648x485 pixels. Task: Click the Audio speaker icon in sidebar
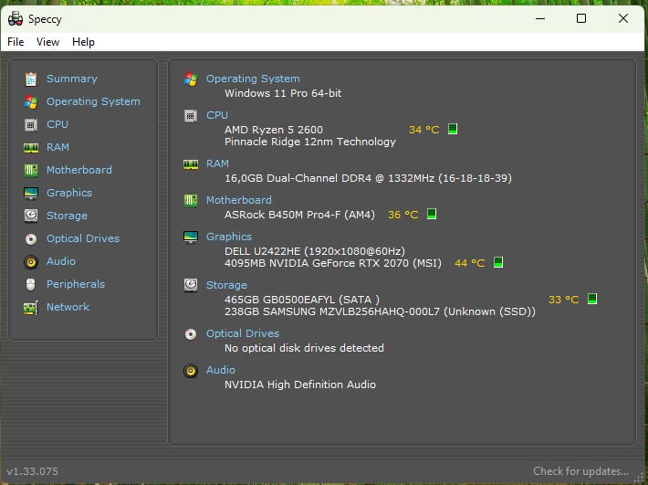[31, 262]
